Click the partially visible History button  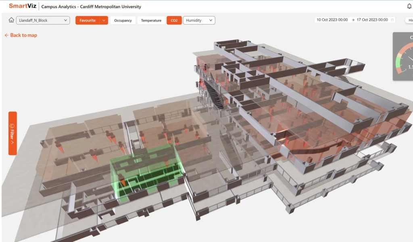(x=409, y=21)
